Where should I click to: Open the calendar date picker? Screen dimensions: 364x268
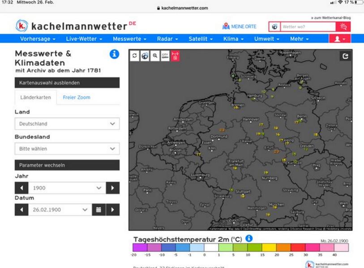coord(98,209)
